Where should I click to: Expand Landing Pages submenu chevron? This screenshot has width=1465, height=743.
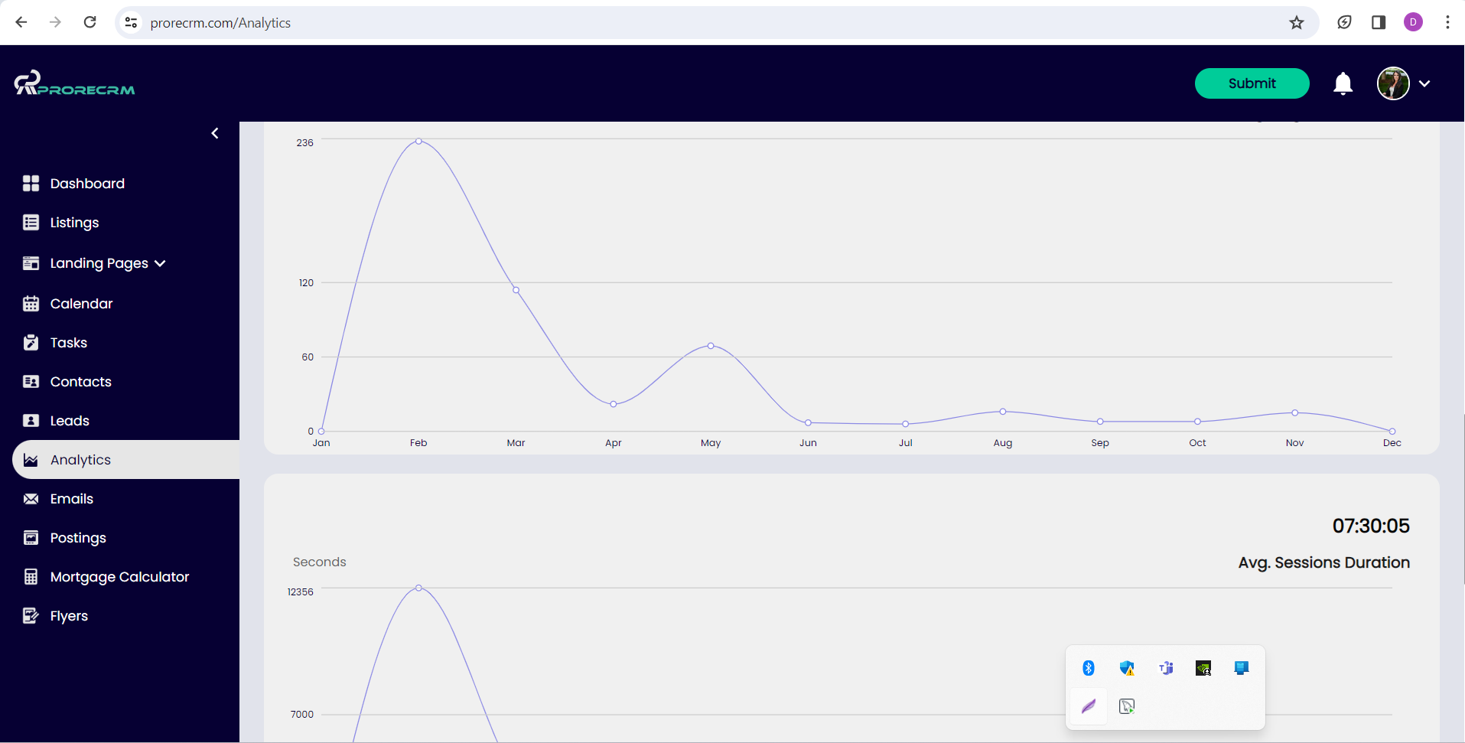click(160, 263)
